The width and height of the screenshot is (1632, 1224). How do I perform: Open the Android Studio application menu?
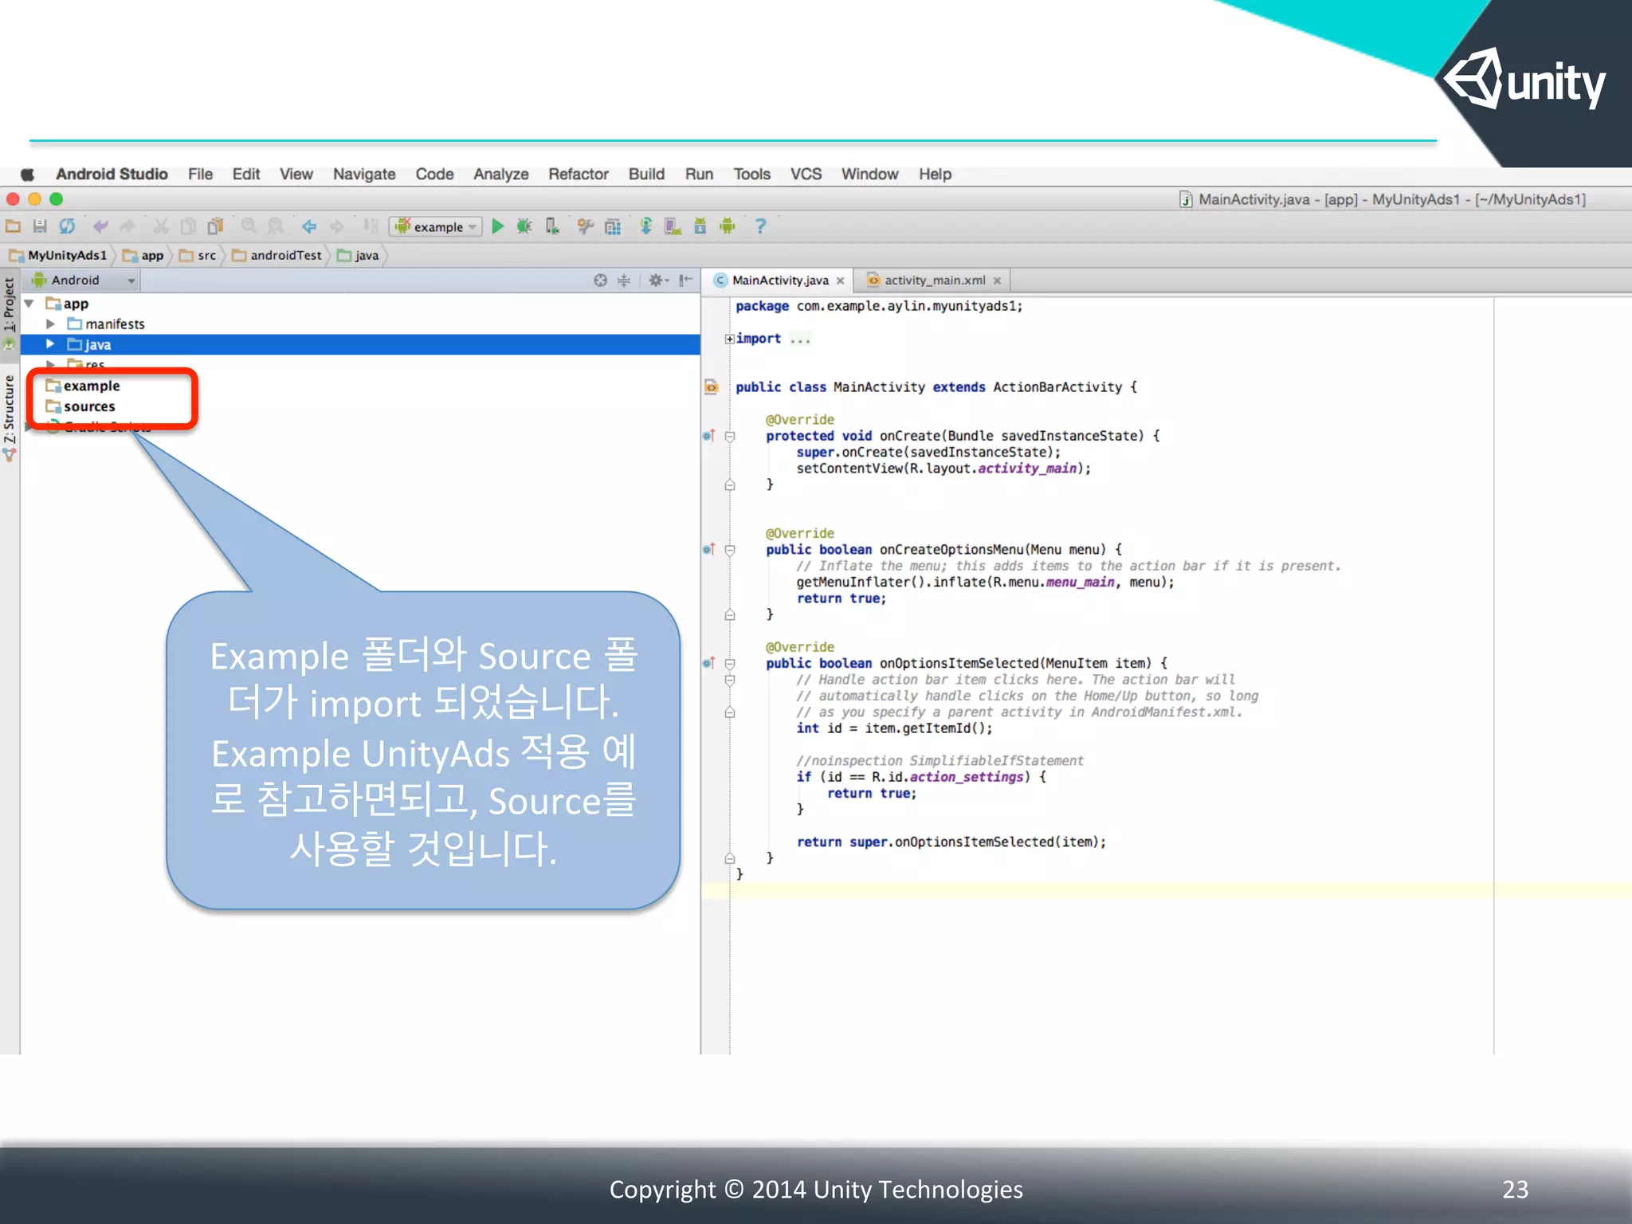(112, 174)
